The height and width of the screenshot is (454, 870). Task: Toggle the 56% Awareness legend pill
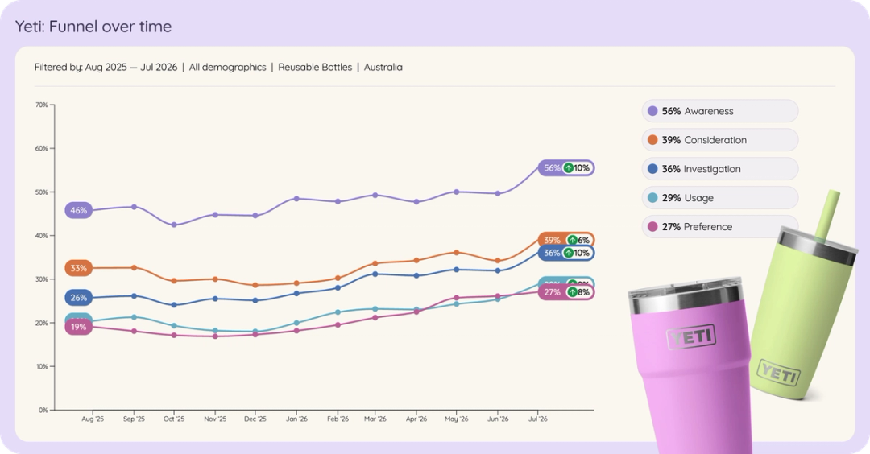pyautogui.click(x=719, y=111)
